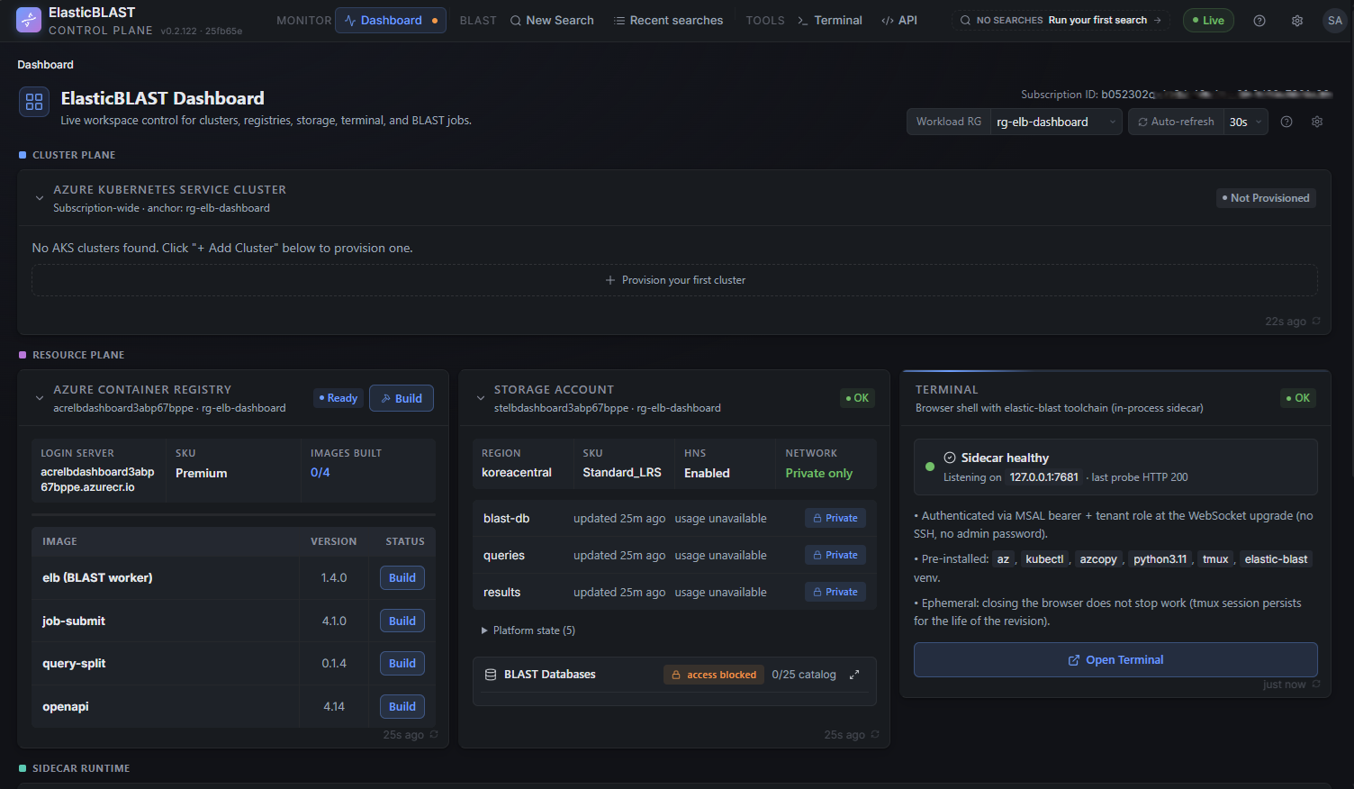Open settings gear in top navigation bar

click(x=1297, y=21)
